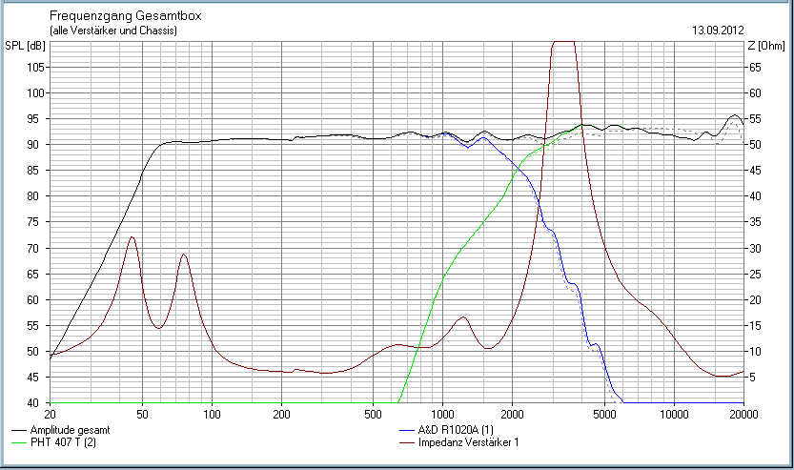
Task: Click the subtitle '(alle Verstärker und Chassis)'
Action: [112, 31]
